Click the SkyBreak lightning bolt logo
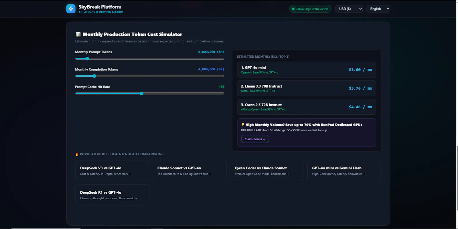The width and height of the screenshot is (458, 229). (71, 9)
